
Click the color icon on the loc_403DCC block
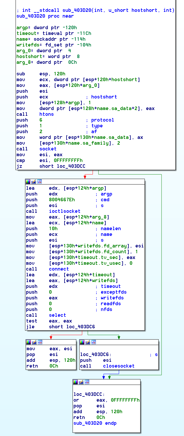coord(75,382)
